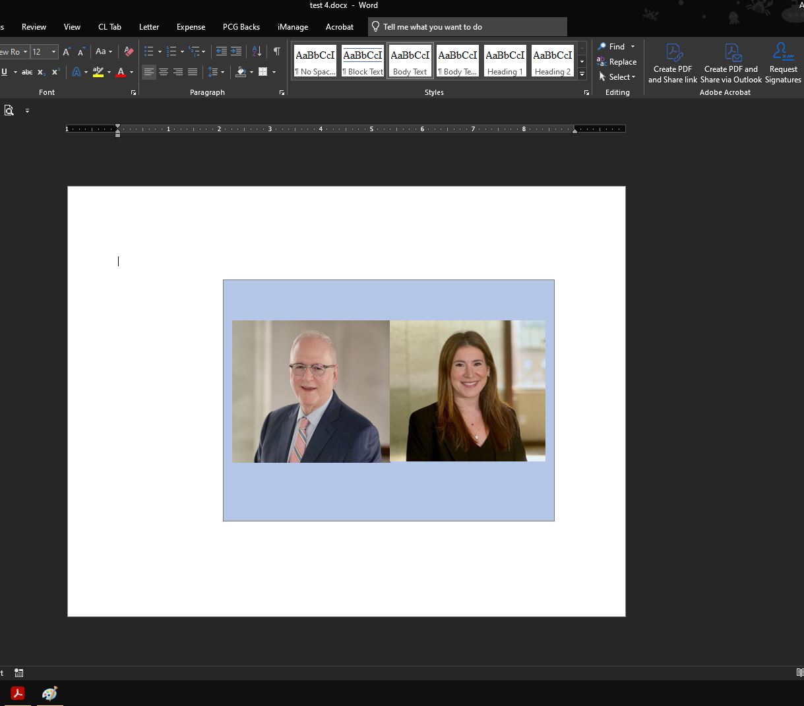This screenshot has width=804, height=706.
Task: Apply center alignment to paragraph
Action: (x=164, y=72)
